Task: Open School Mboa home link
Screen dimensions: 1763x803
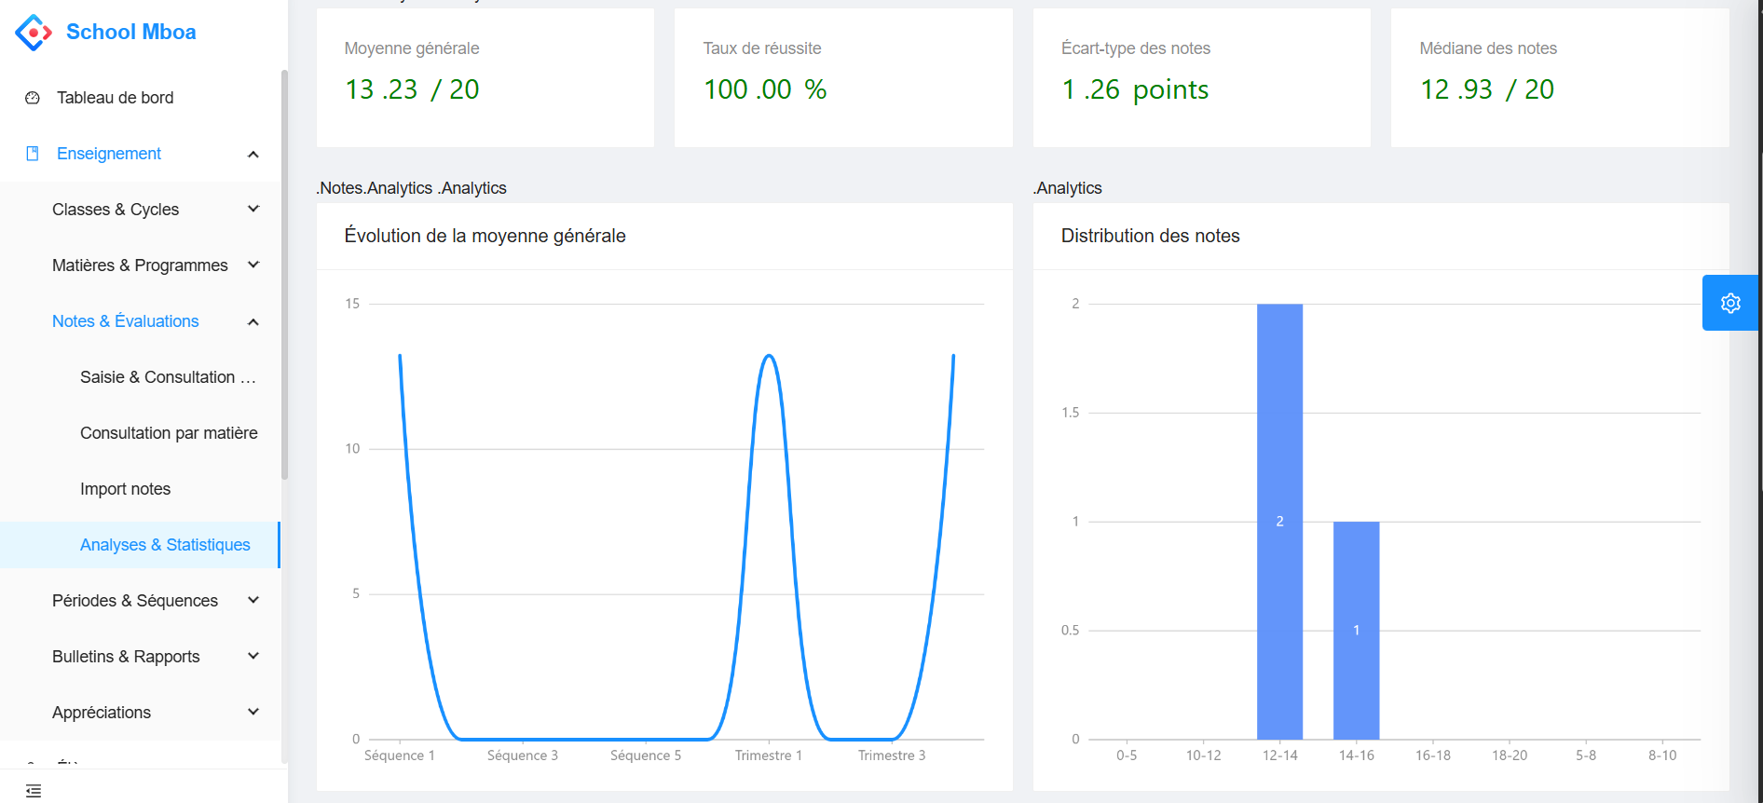Action: pos(130,33)
